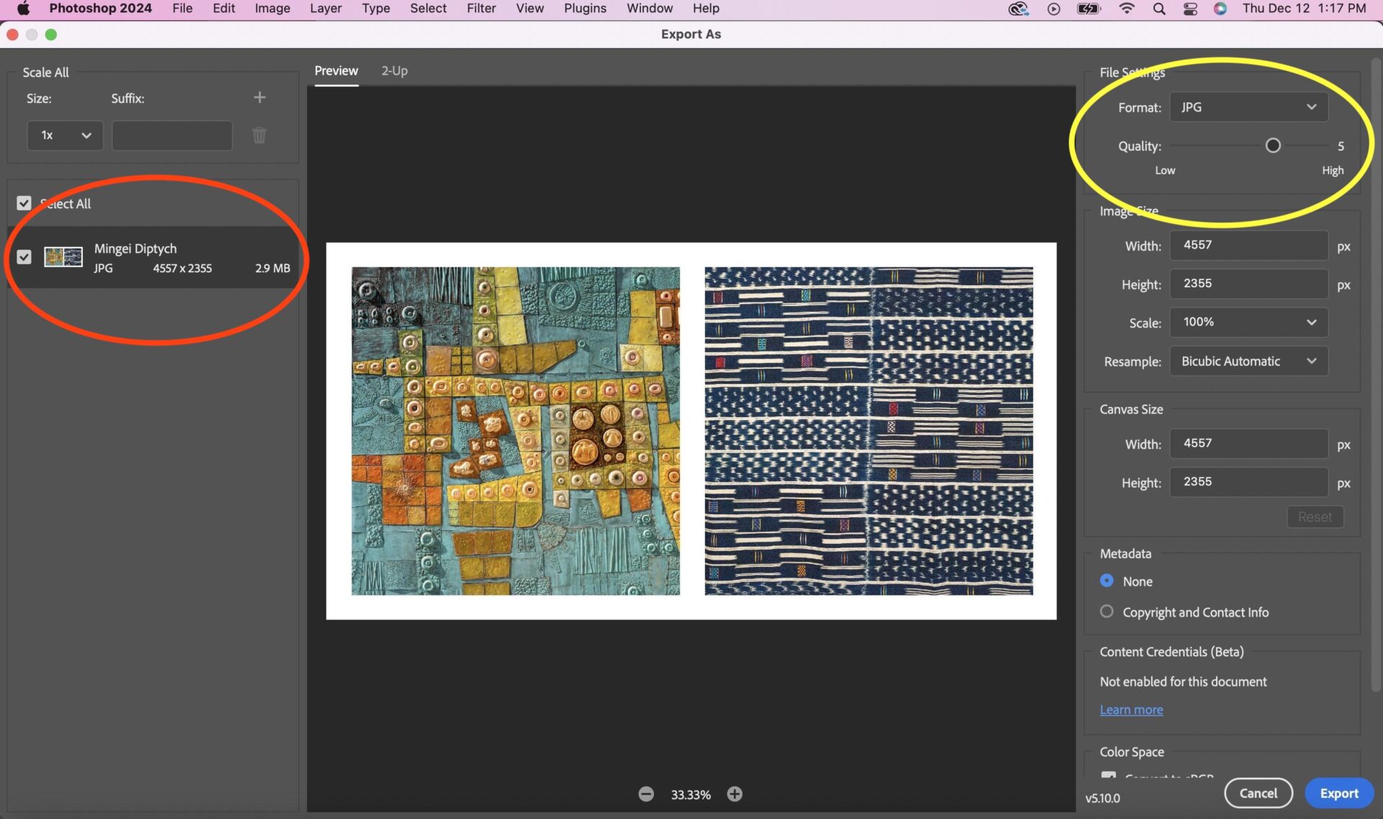
Task: Open the Learn more link
Action: click(1131, 710)
